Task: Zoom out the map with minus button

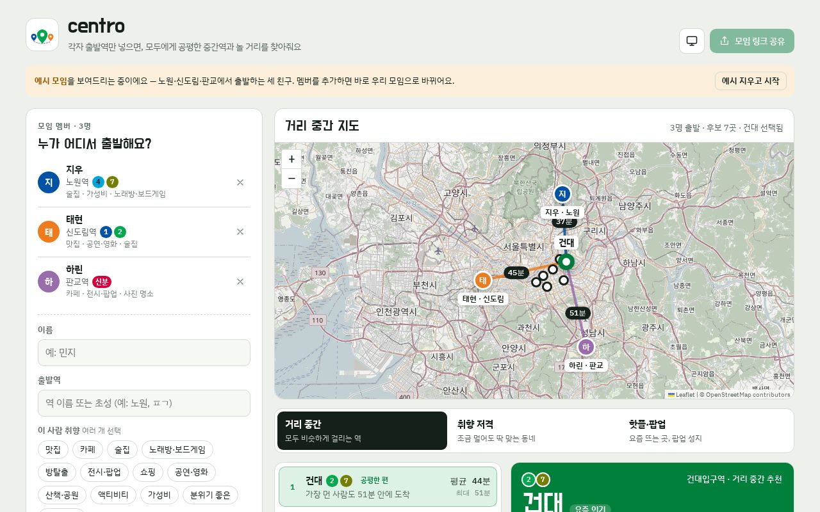Action: coord(291,179)
